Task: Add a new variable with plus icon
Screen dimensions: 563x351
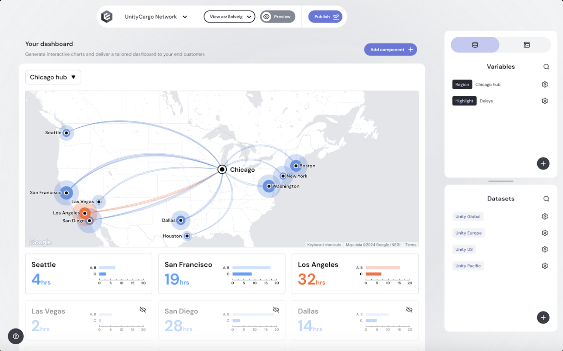Action: click(x=543, y=164)
